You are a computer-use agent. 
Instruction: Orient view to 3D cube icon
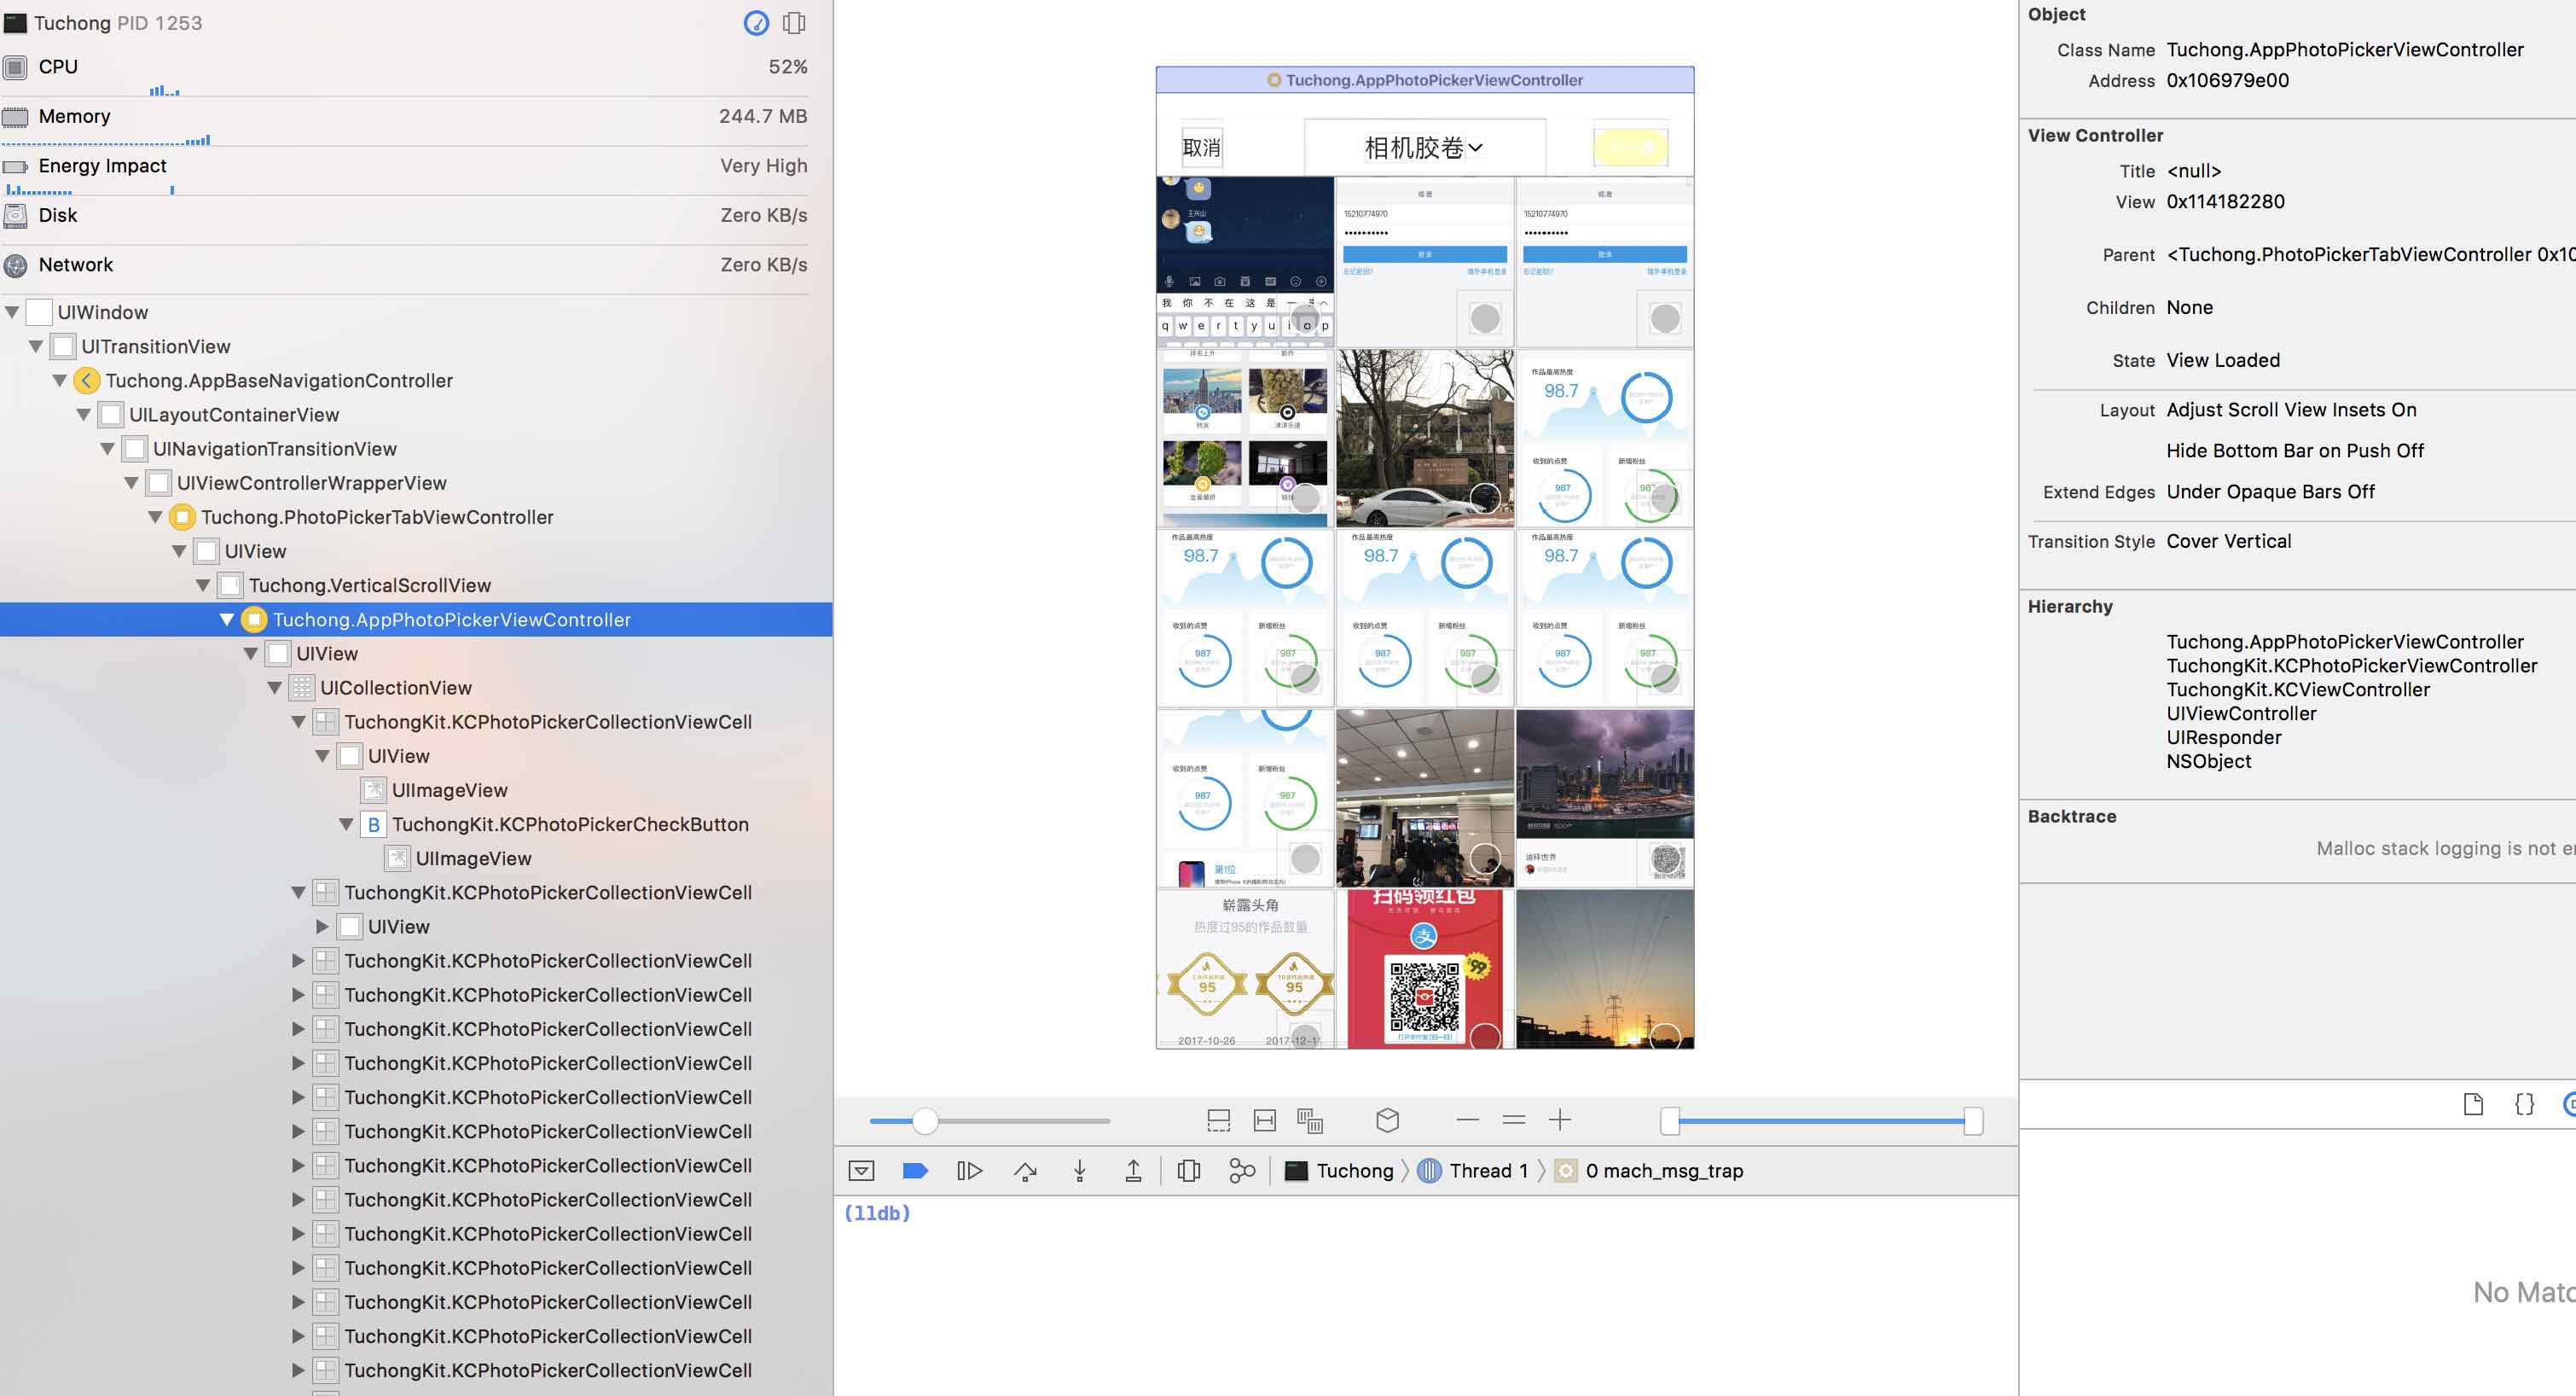1387,1120
